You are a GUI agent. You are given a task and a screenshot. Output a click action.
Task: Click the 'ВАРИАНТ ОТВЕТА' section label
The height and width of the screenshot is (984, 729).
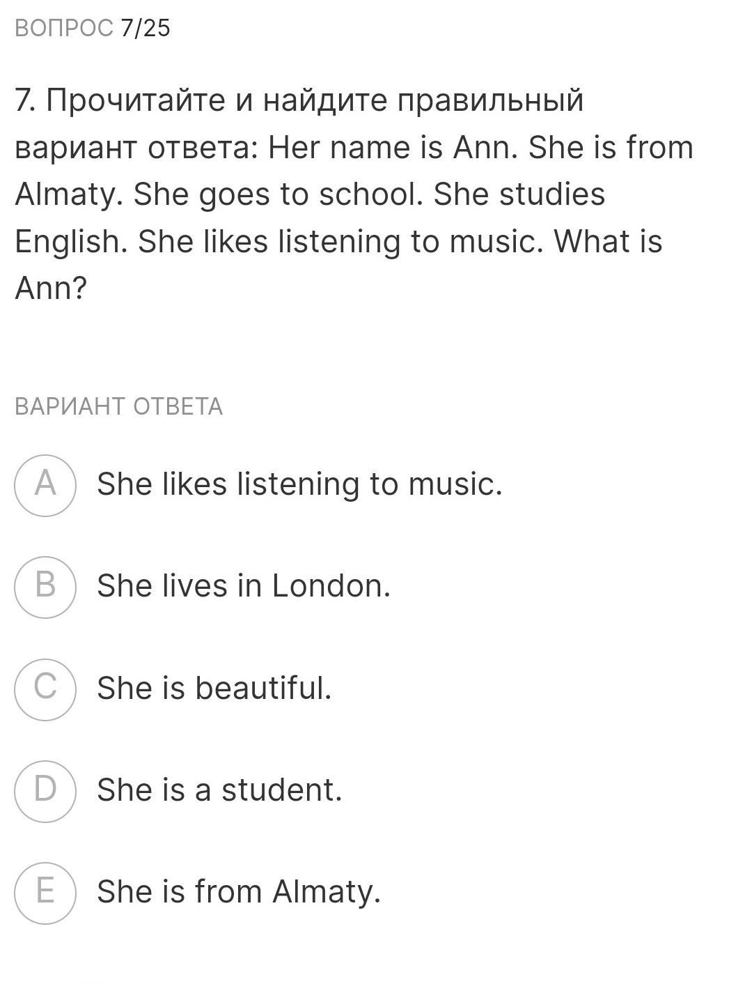[118, 407]
